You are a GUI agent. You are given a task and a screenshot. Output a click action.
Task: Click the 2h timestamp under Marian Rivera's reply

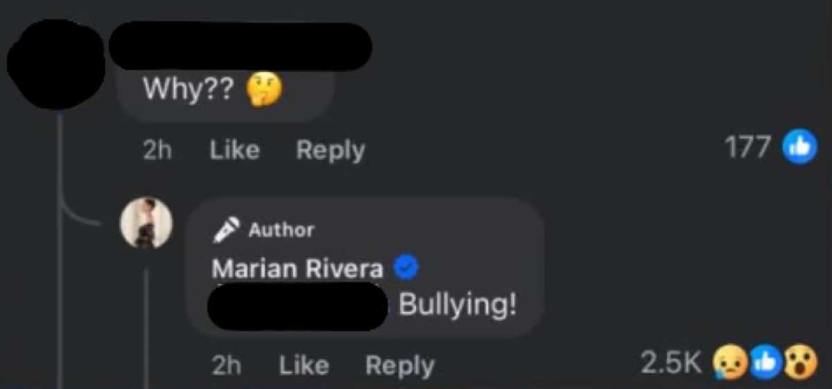pos(227,365)
